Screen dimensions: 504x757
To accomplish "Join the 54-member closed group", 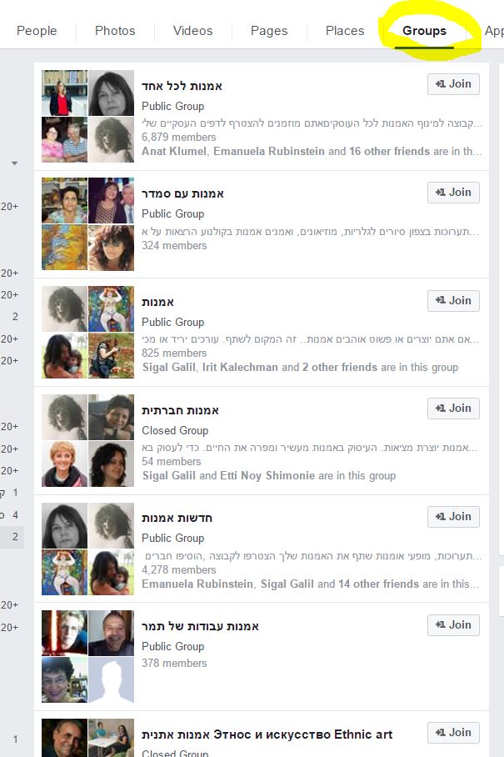I will point(453,409).
